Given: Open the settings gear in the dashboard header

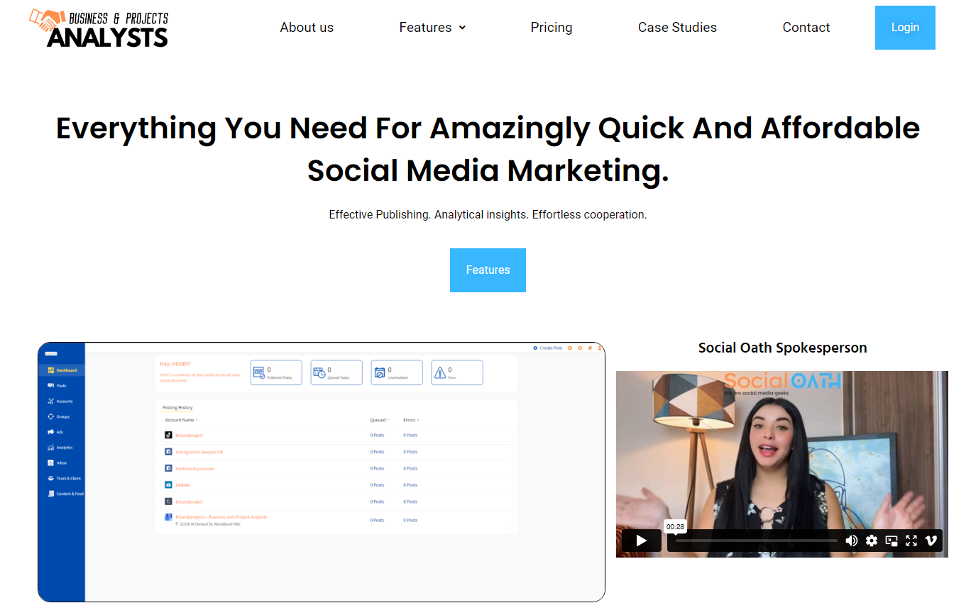Looking at the screenshot, I should pos(580,348).
